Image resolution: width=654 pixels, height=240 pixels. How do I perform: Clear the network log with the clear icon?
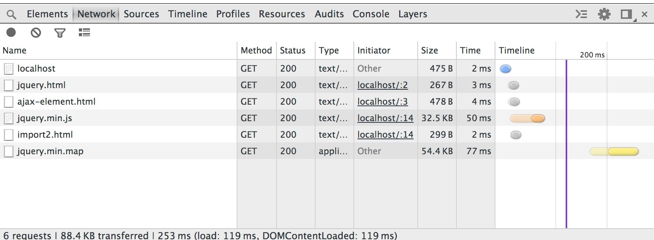[x=36, y=33]
